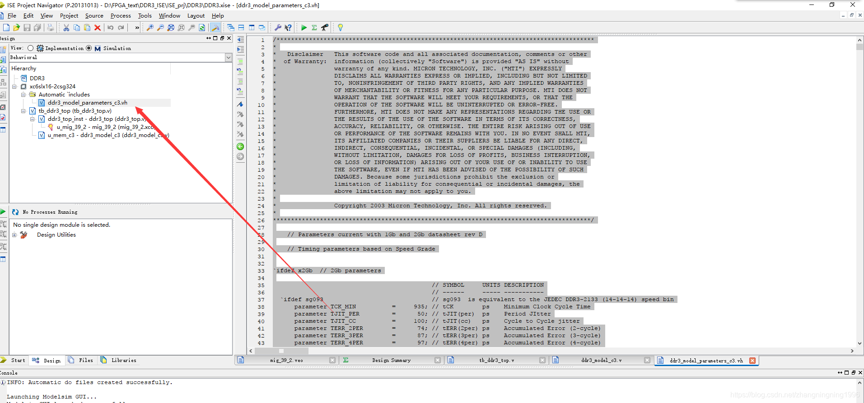Screen dimensions: 864x403
Task: Click the Zoom To Fit icon
Action: (x=171, y=27)
